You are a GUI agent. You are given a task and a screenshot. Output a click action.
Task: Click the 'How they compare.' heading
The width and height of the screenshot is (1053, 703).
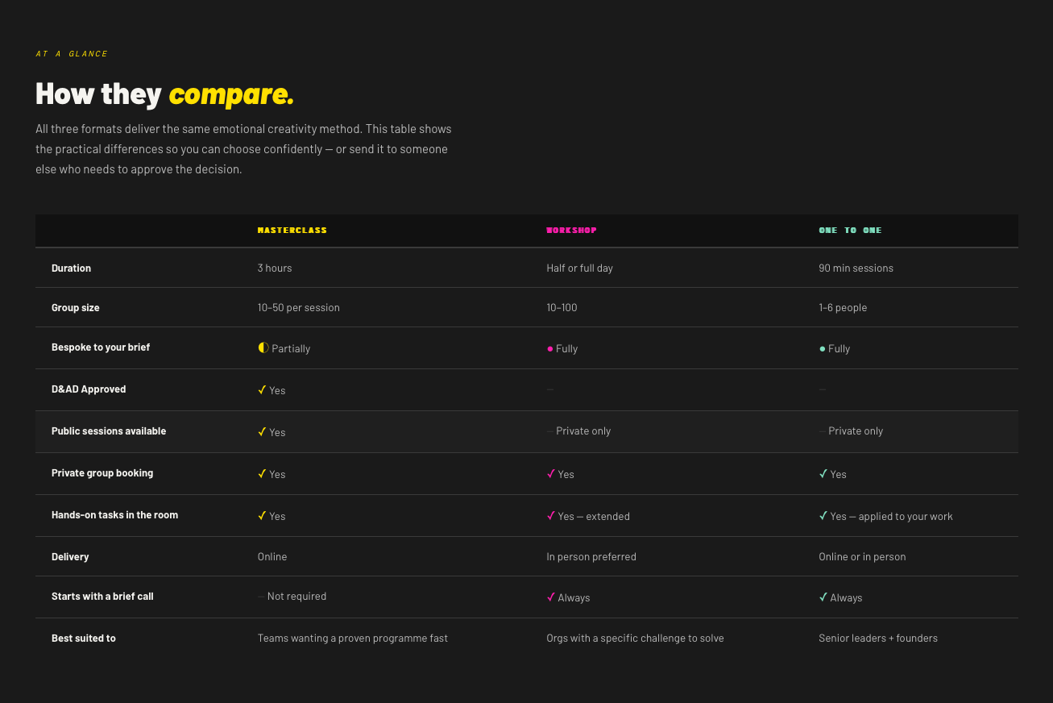(x=164, y=94)
